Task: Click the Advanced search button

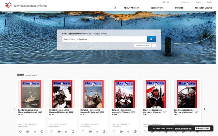Action: pos(142,46)
